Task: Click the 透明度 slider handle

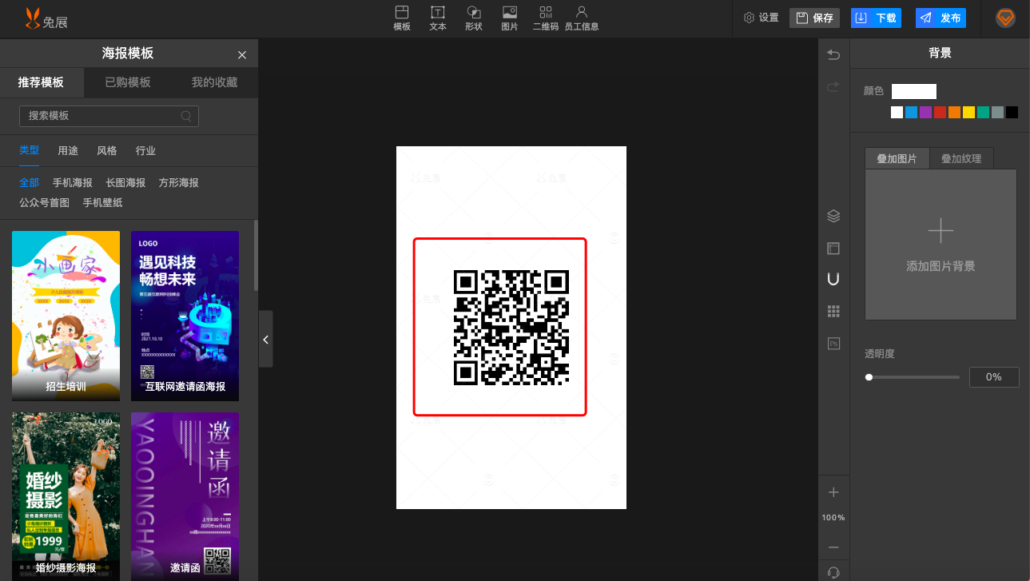Action: coord(869,377)
